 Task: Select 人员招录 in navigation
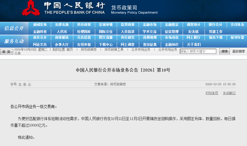tap(128, 32)
